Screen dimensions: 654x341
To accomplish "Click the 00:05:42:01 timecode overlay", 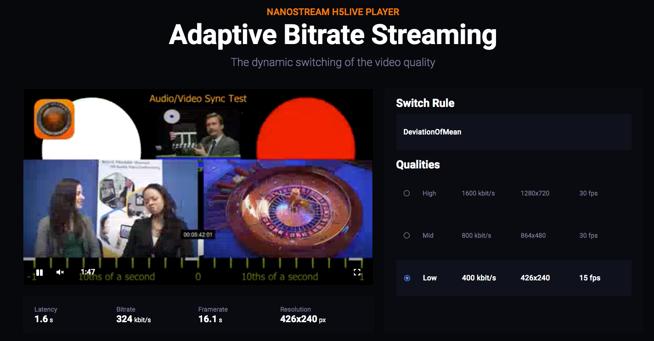I will point(197,235).
